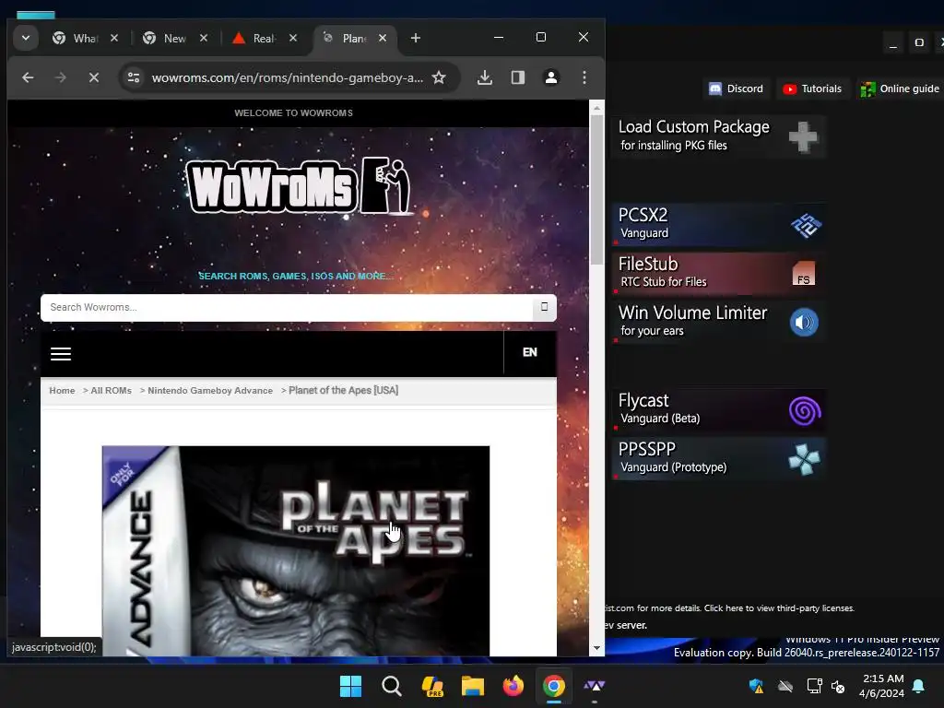Open Windows Start menu
The height and width of the screenshot is (708, 944).
[x=350, y=686]
